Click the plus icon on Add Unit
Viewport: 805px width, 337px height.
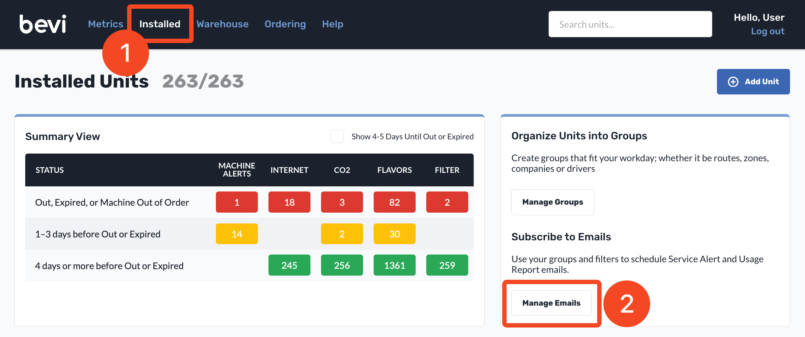click(733, 82)
